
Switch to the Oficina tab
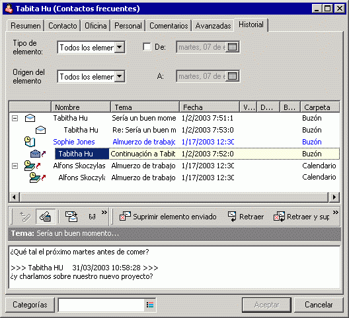pos(95,26)
